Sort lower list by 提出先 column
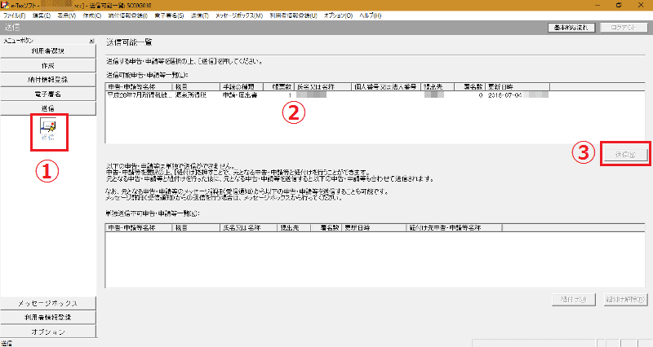Viewport: 653px width, 347px height. [x=294, y=228]
